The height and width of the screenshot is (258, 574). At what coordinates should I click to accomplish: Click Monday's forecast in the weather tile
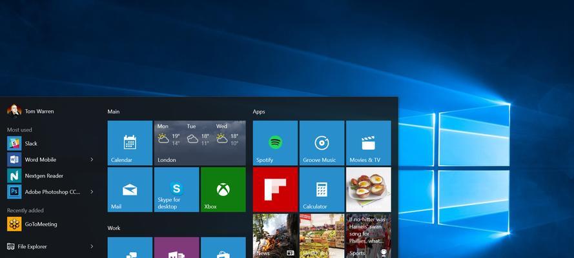pyautogui.click(x=169, y=135)
